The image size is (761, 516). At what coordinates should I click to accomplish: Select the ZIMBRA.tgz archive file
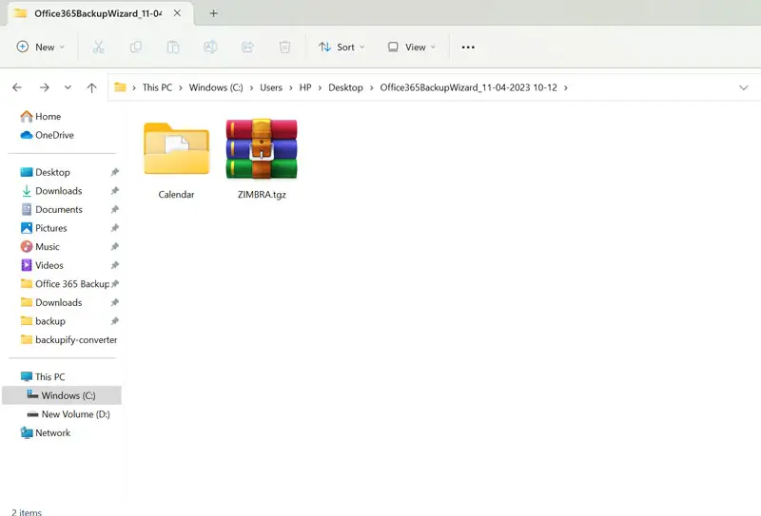point(262,160)
